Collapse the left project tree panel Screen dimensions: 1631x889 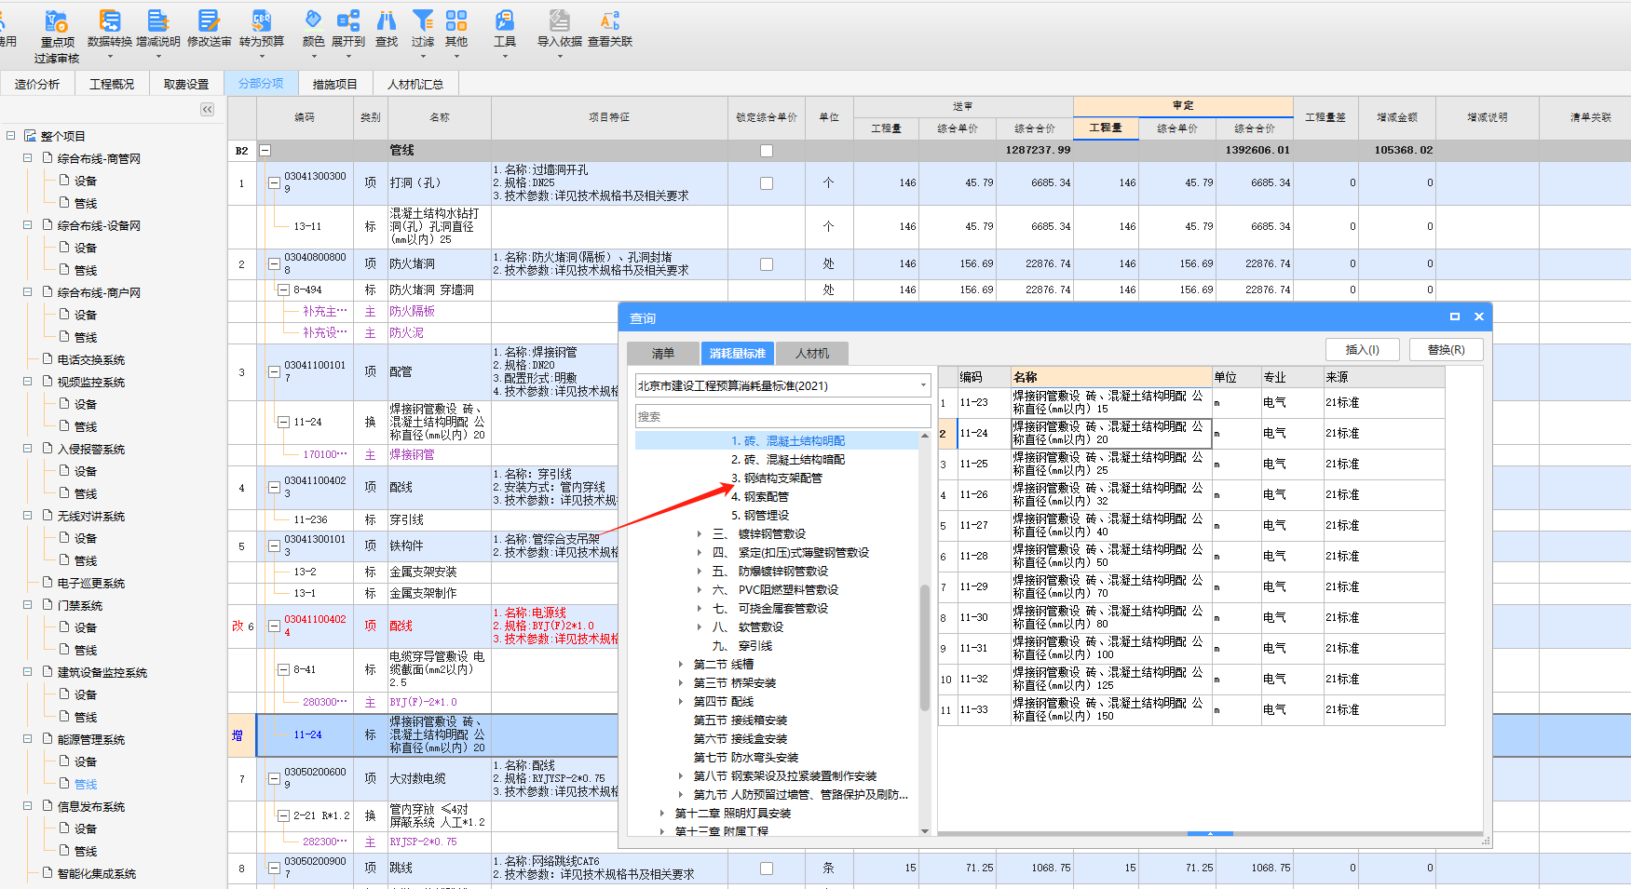point(207,110)
